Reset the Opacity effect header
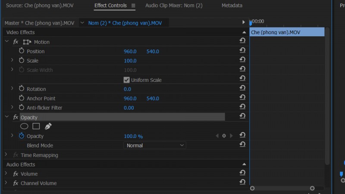This screenshot has width=345, height=194. point(242,116)
